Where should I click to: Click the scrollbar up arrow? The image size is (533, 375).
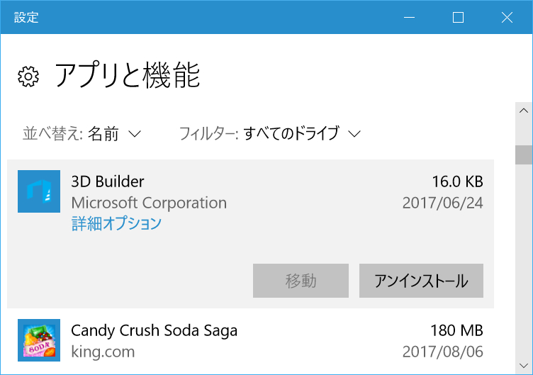click(524, 111)
